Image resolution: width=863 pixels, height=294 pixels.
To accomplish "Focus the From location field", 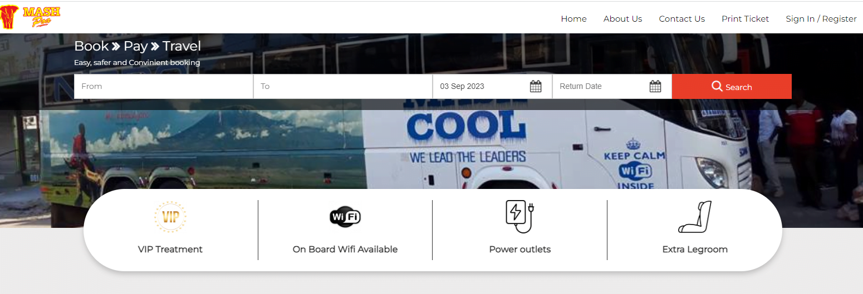I will coord(164,87).
